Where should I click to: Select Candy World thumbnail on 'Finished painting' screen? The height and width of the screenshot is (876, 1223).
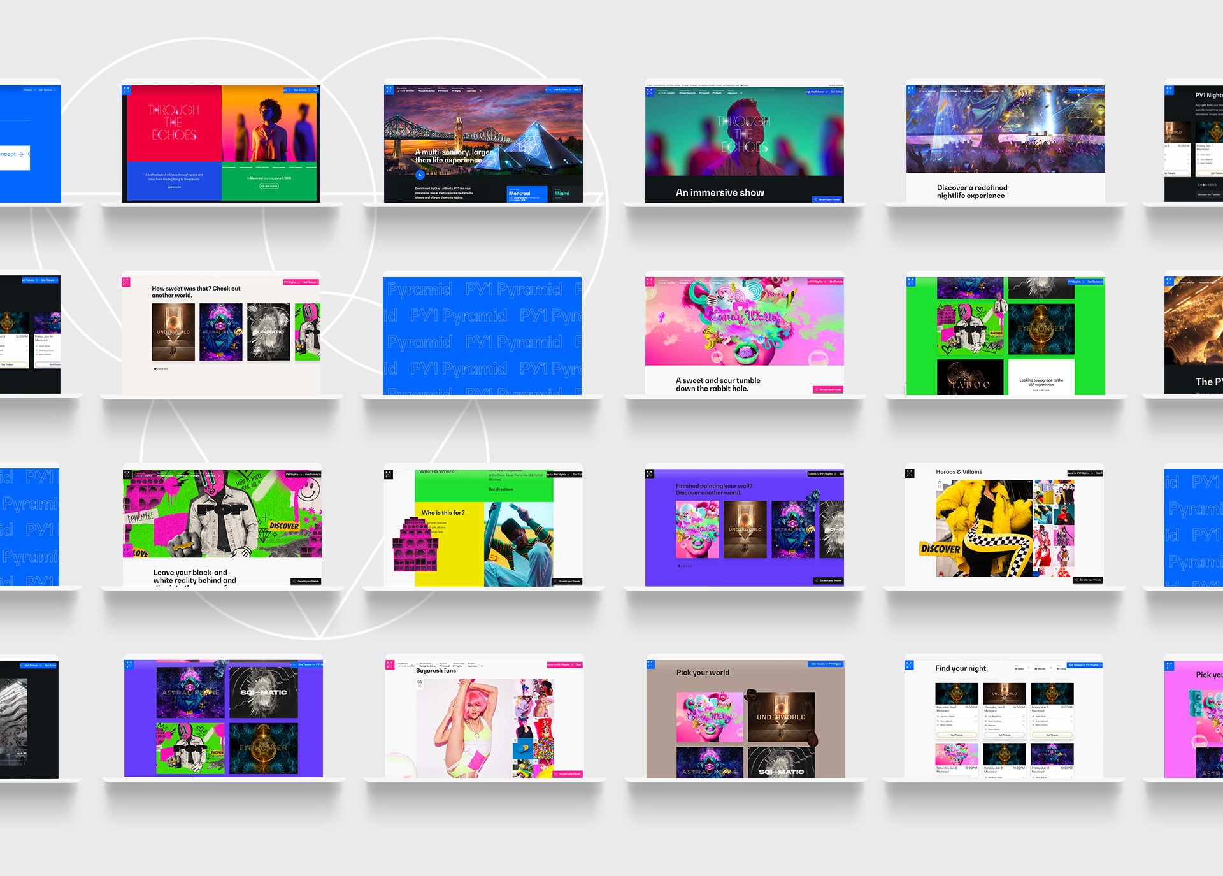tap(697, 529)
